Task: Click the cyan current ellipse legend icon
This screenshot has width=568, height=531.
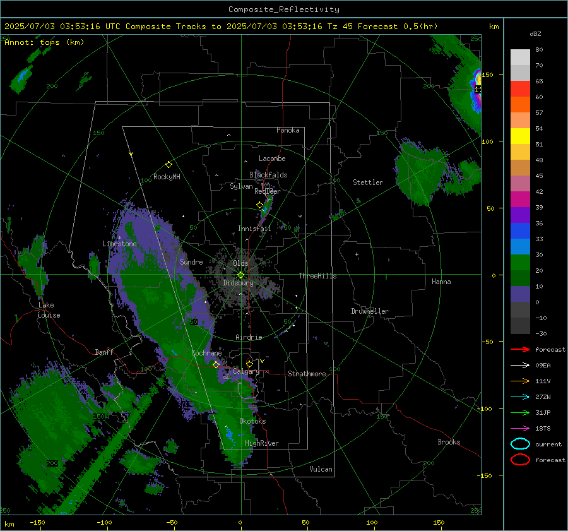Action: pyautogui.click(x=520, y=444)
